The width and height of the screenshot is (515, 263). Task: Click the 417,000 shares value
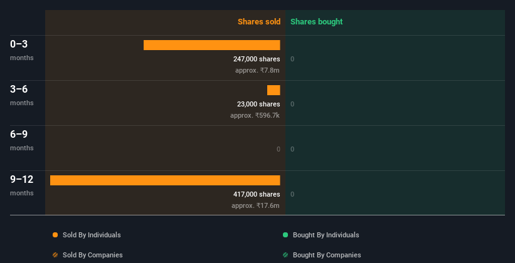coord(257,195)
